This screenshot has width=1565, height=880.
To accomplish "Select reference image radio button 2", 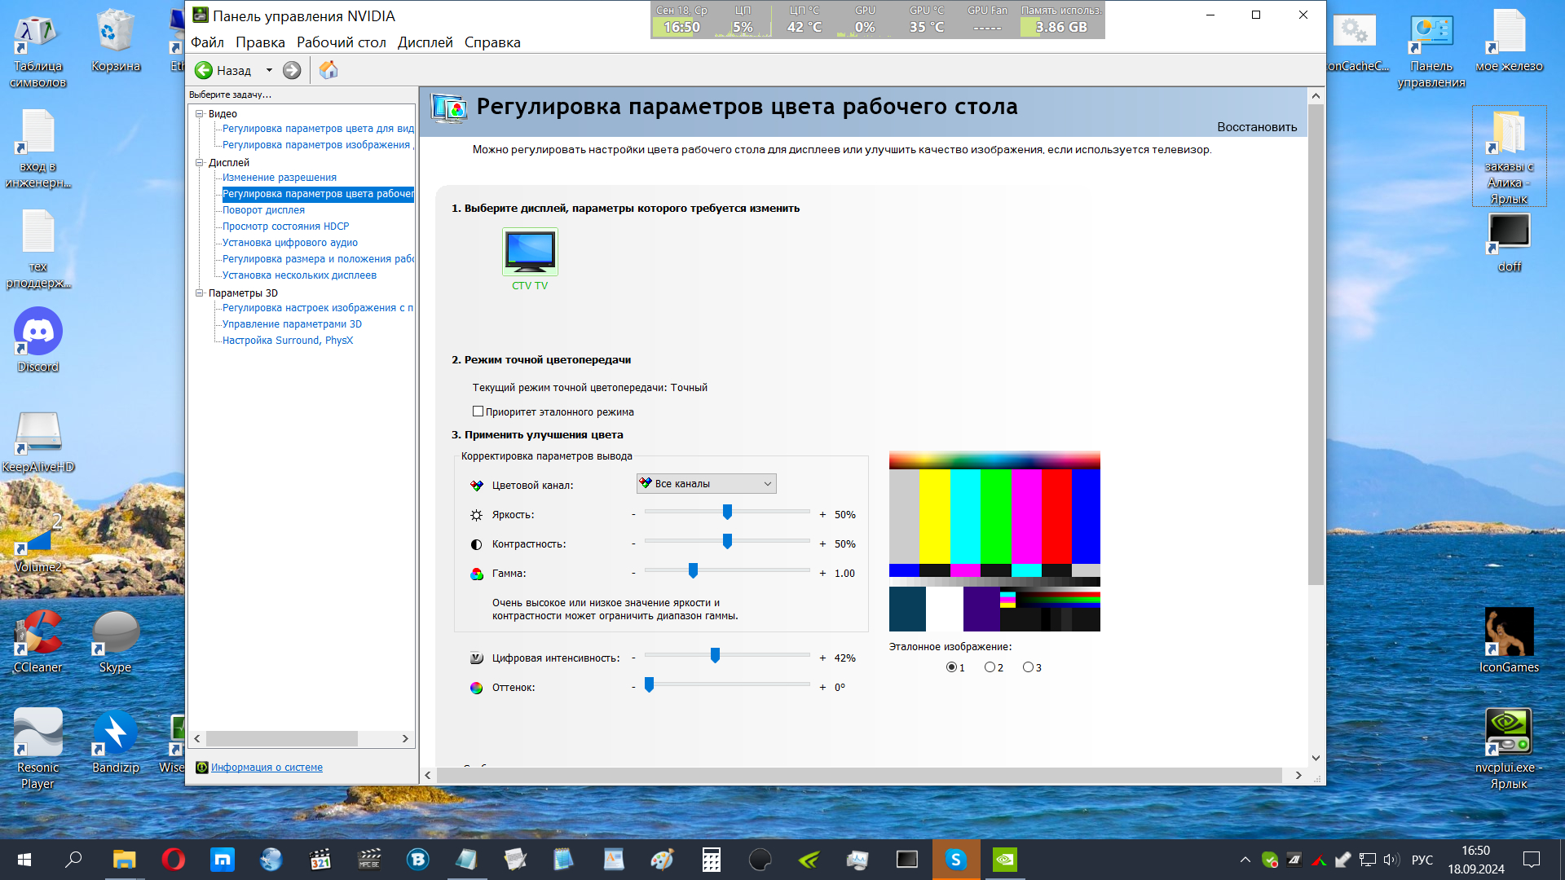I will point(990,667).
